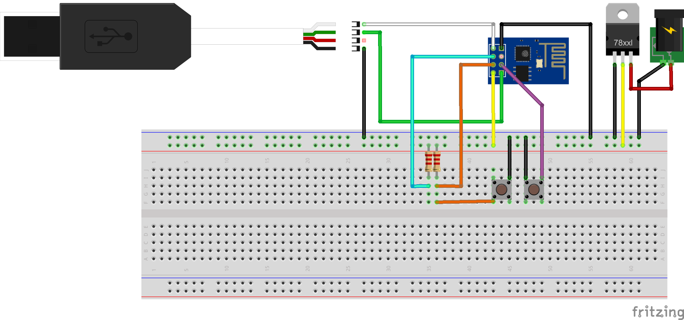Image resolution: width=684 pixels, height=320 pixels.
Task: Click the yellow lightning bolt on the power jack
Action: [669, 30]
